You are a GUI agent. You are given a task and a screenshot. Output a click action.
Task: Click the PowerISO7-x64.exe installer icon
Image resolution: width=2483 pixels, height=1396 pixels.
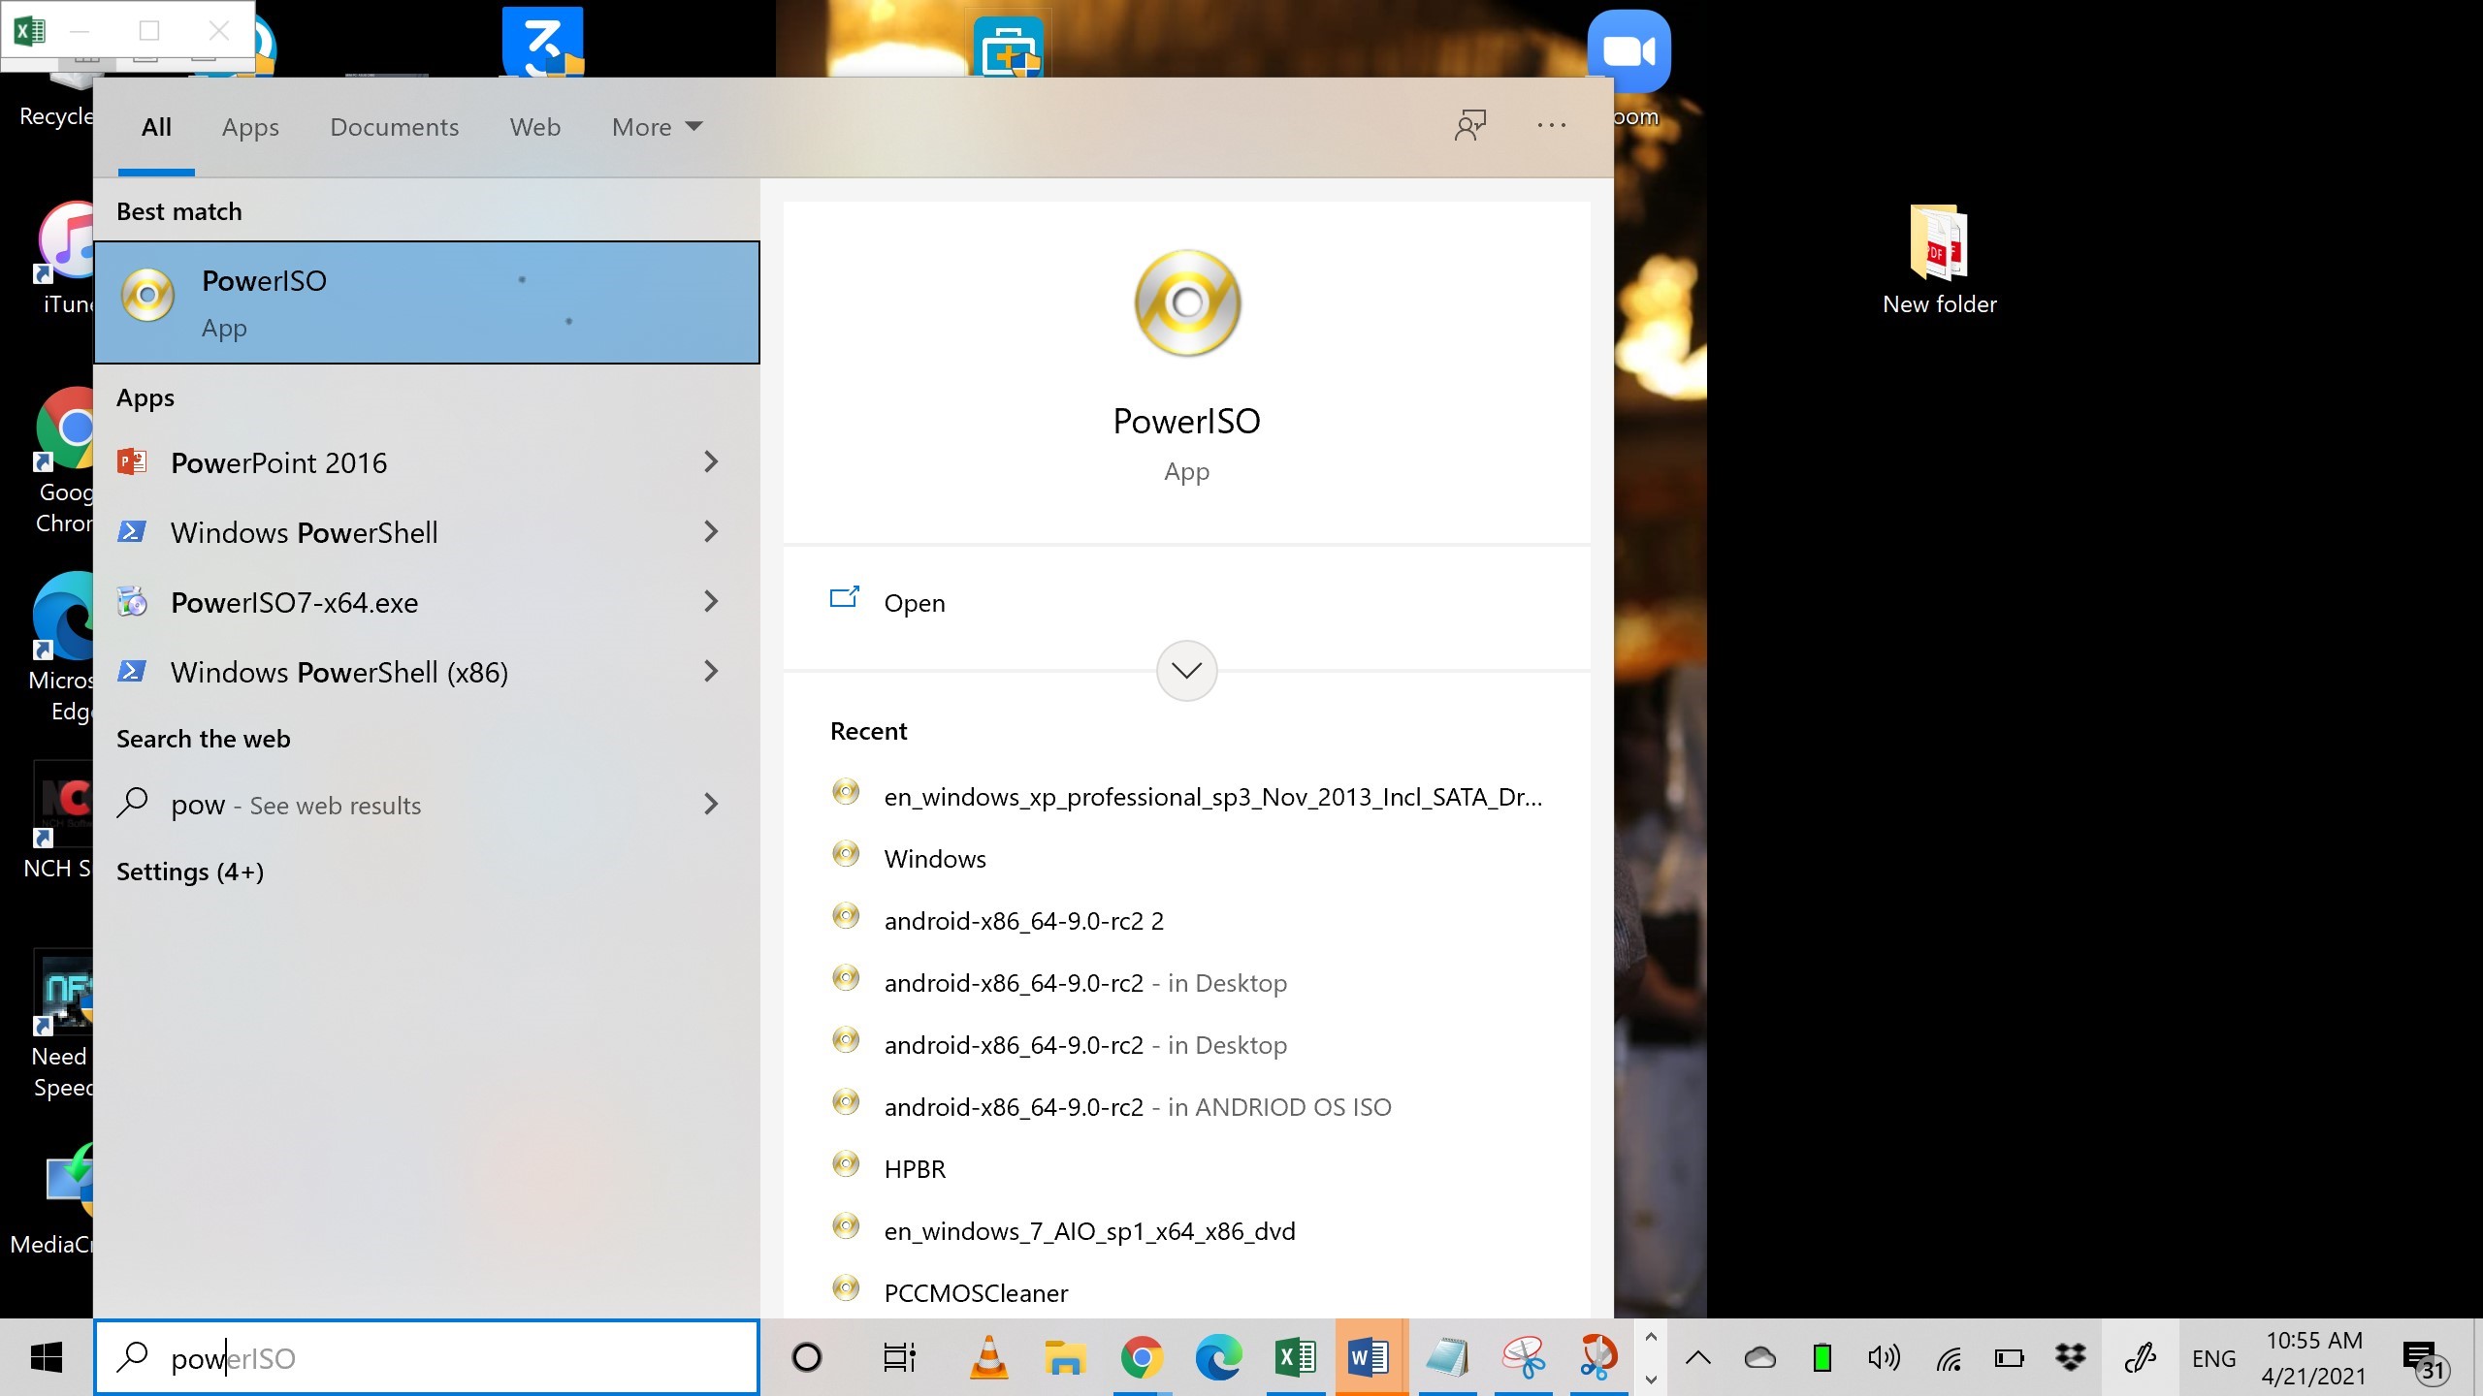tap(132, 601)
